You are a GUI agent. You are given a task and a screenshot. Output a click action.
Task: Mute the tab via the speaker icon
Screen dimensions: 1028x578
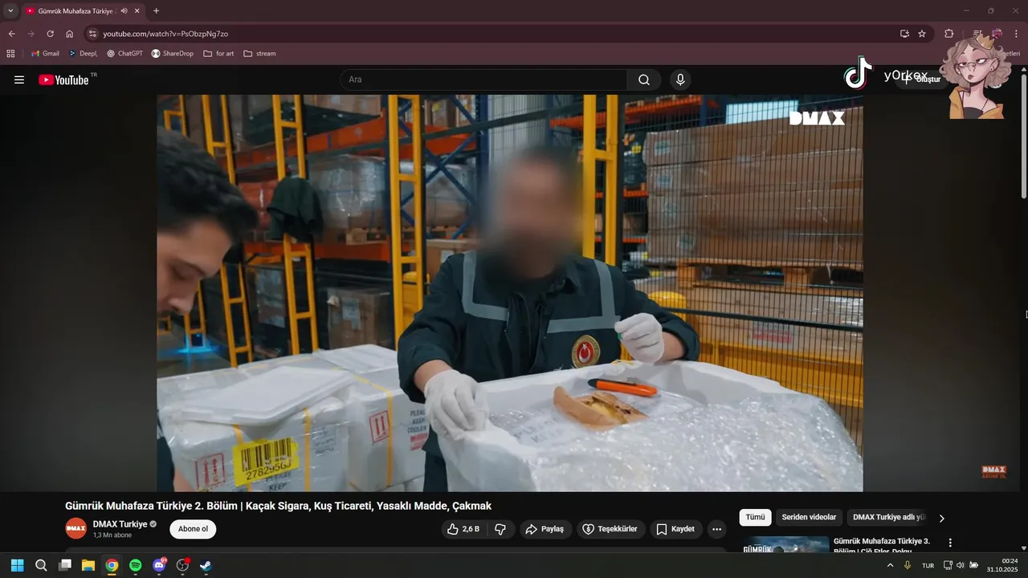tap(124, 10)
